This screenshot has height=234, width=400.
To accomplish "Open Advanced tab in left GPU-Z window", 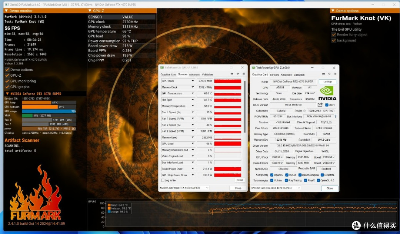I will pyautogui.click(x=195, y=74).
